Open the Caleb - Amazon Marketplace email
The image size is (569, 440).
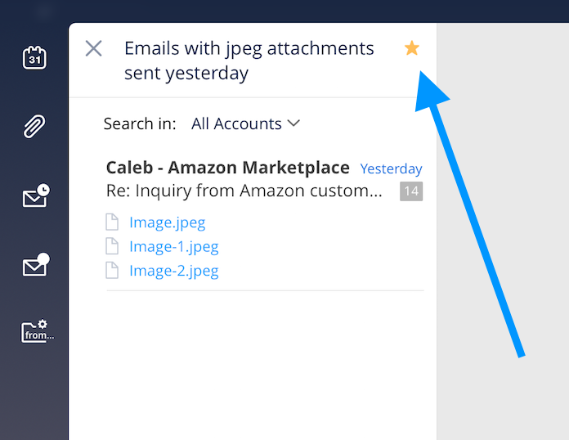click(x=227, y=168)
